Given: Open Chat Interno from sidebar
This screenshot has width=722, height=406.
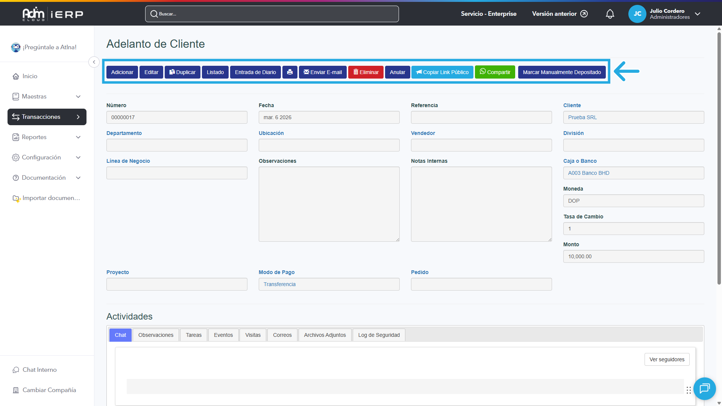Looking at the screenshot, I should click(x=39, y=370).
